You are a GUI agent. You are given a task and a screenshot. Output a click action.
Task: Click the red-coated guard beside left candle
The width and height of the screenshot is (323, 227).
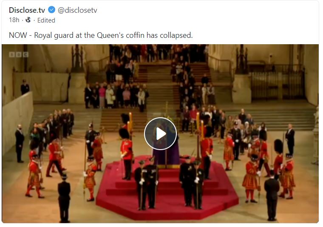point(126,153)
